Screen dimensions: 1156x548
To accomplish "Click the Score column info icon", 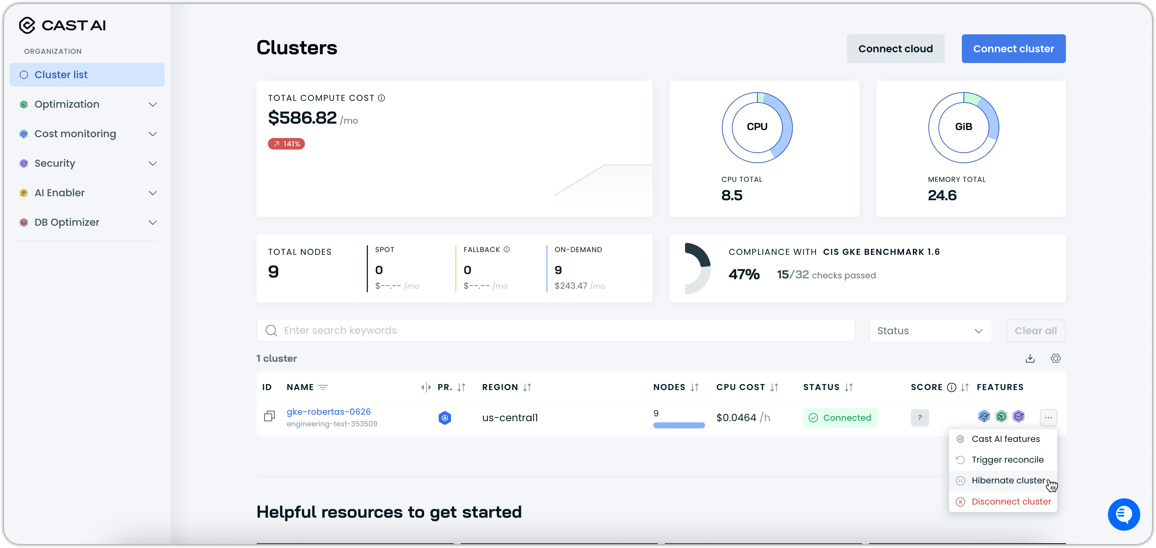I will coord(952,387).
